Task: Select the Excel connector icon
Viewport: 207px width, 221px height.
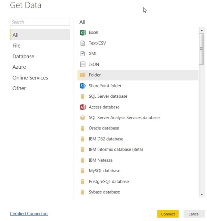Action: pos(83,32)
